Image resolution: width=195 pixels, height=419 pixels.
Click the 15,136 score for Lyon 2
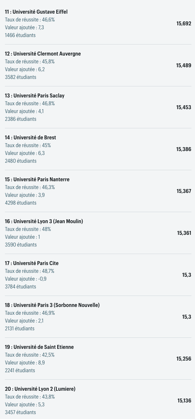[x=184, y=401]
